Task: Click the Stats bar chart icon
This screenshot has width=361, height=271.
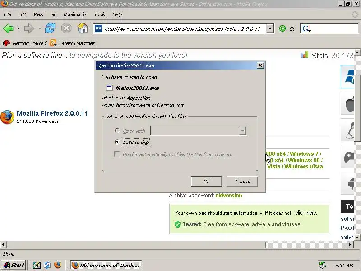Action: (304, 55)
